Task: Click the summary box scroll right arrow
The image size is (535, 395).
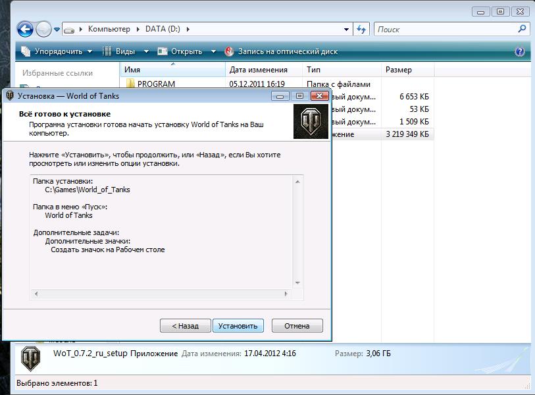Action: [286, 294]
